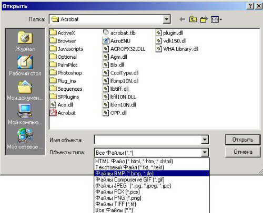Select the Ace.dll file
The height and width of the screenshot is (213, 263).
(x=62, y=105)
